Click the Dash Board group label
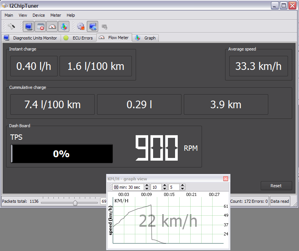Viewport: 299px width, 251px height. tap(20, 126)
